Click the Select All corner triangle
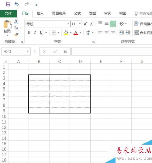Viewport: 152px width, 163px height. tap(6, 61)
